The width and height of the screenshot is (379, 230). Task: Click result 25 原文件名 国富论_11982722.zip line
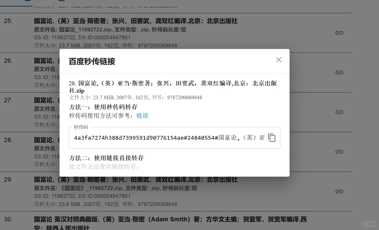[110, 30]
